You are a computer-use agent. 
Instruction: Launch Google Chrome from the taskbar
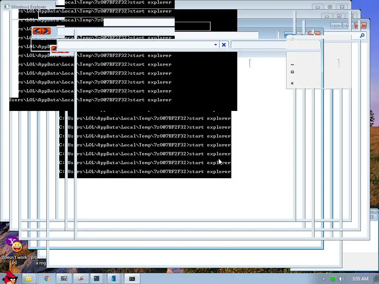click(47, 279)
